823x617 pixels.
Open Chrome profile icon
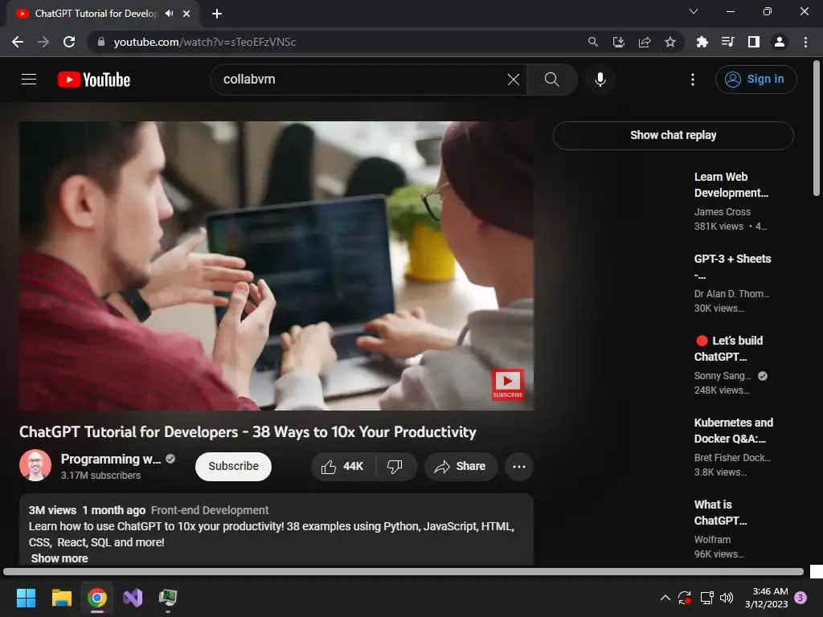pyautogui.click(x=780, y=42)
